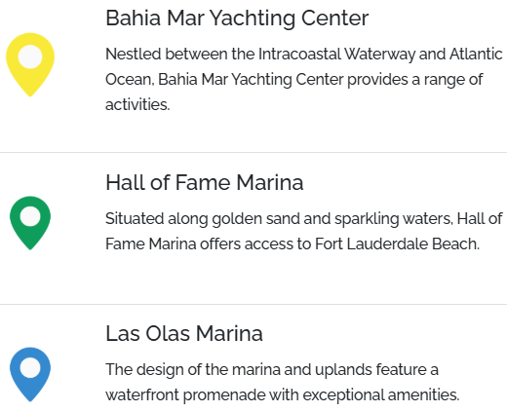Image resolution: width=507 pixels, height=412 pixels.
Task: Click the blue Las Olas Marina pin
Action: click(x=30, y=374)
